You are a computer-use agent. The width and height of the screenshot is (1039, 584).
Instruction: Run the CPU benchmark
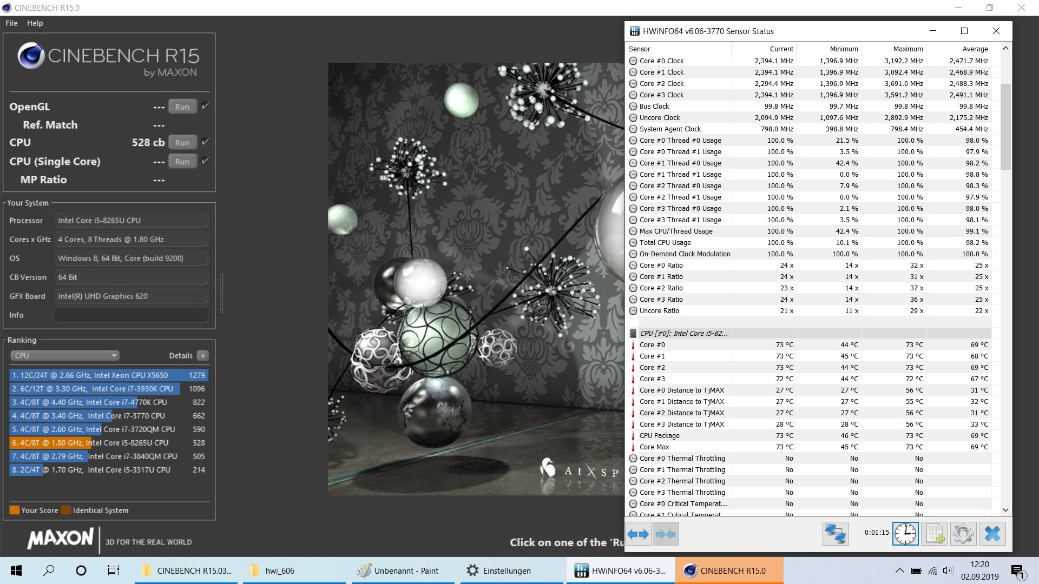[182, 142]
